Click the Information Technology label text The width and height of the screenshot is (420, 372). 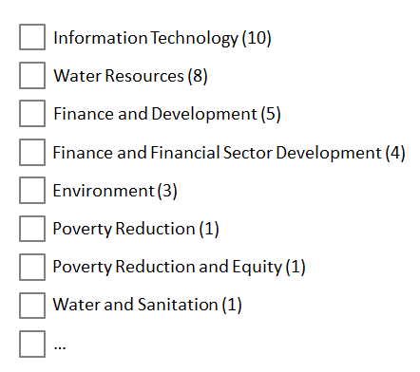145,38
